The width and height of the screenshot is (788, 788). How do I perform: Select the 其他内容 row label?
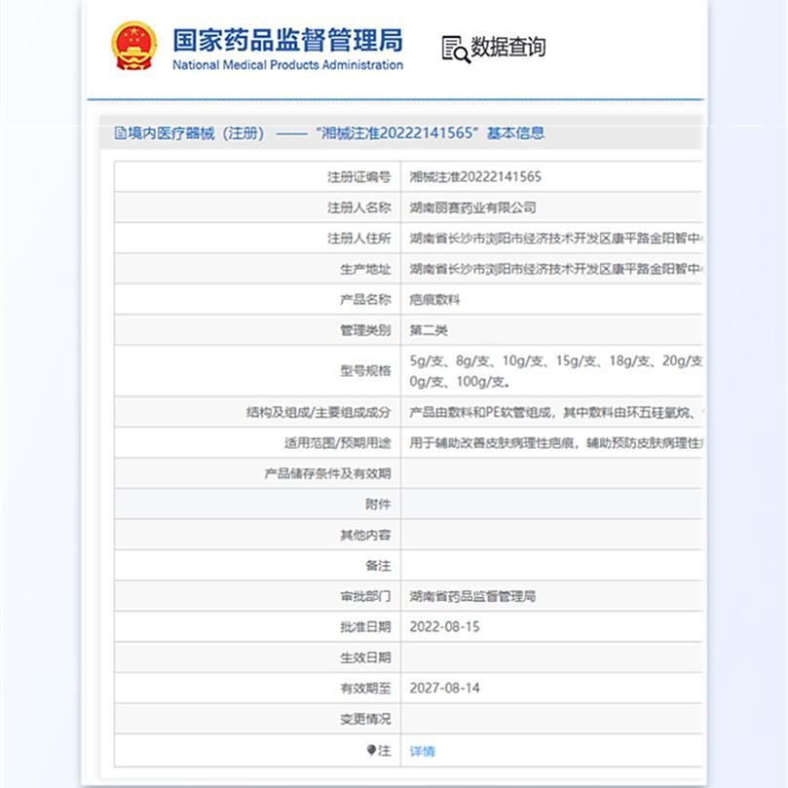click(x=365, y=535)
